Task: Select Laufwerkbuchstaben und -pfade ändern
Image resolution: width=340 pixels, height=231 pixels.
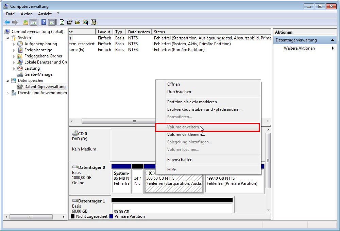Action: (x=208, y=109)
